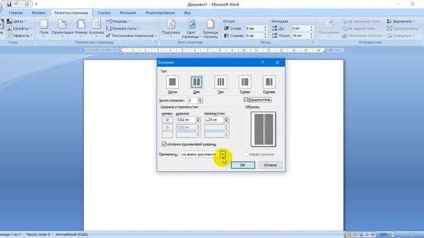424x238 pixels.
Task: Click the Ориентация page orientation button
Action: point(62,28)
